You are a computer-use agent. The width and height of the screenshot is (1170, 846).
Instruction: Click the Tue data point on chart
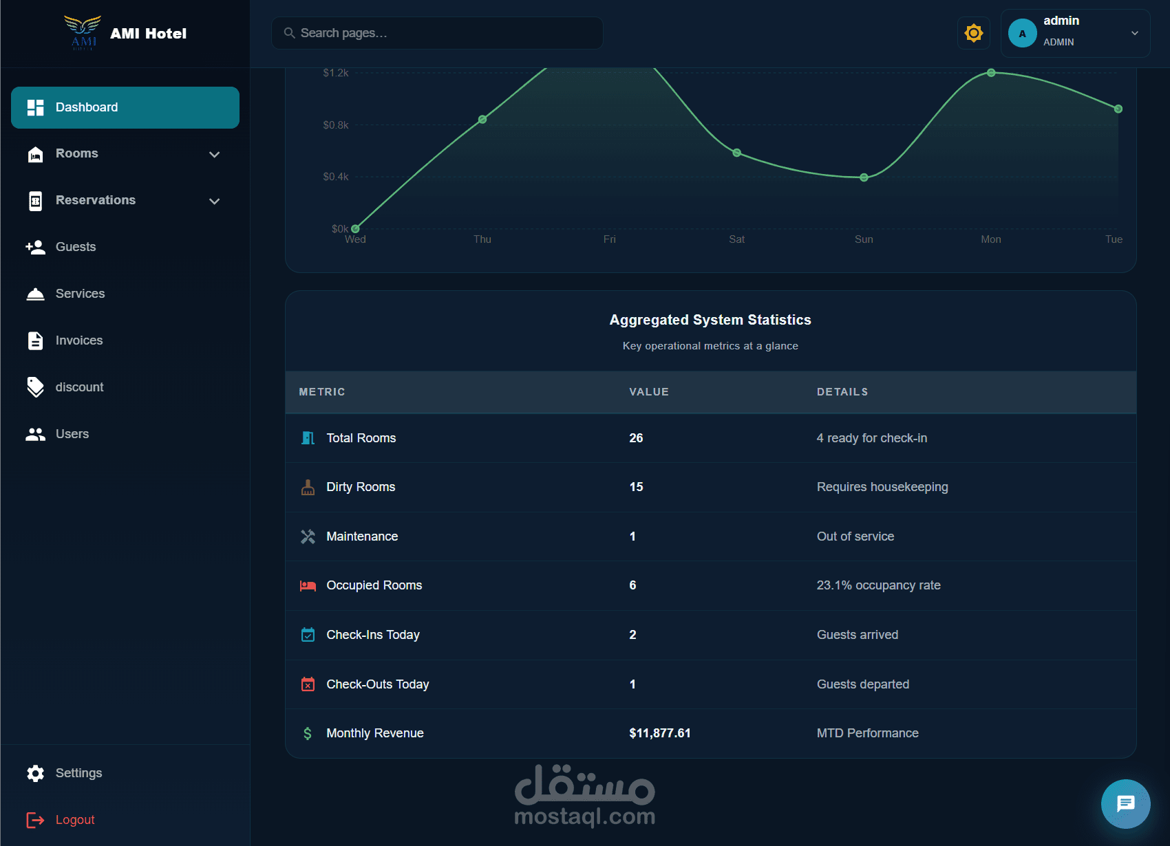tap(1118, 109)
